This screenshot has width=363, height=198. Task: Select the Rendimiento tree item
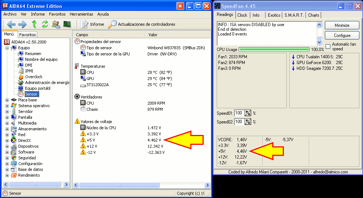[x=29, y=175]
